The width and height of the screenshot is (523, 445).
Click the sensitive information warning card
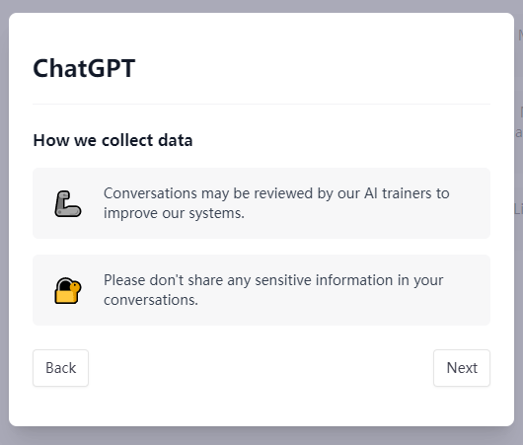tap(261, 290)
